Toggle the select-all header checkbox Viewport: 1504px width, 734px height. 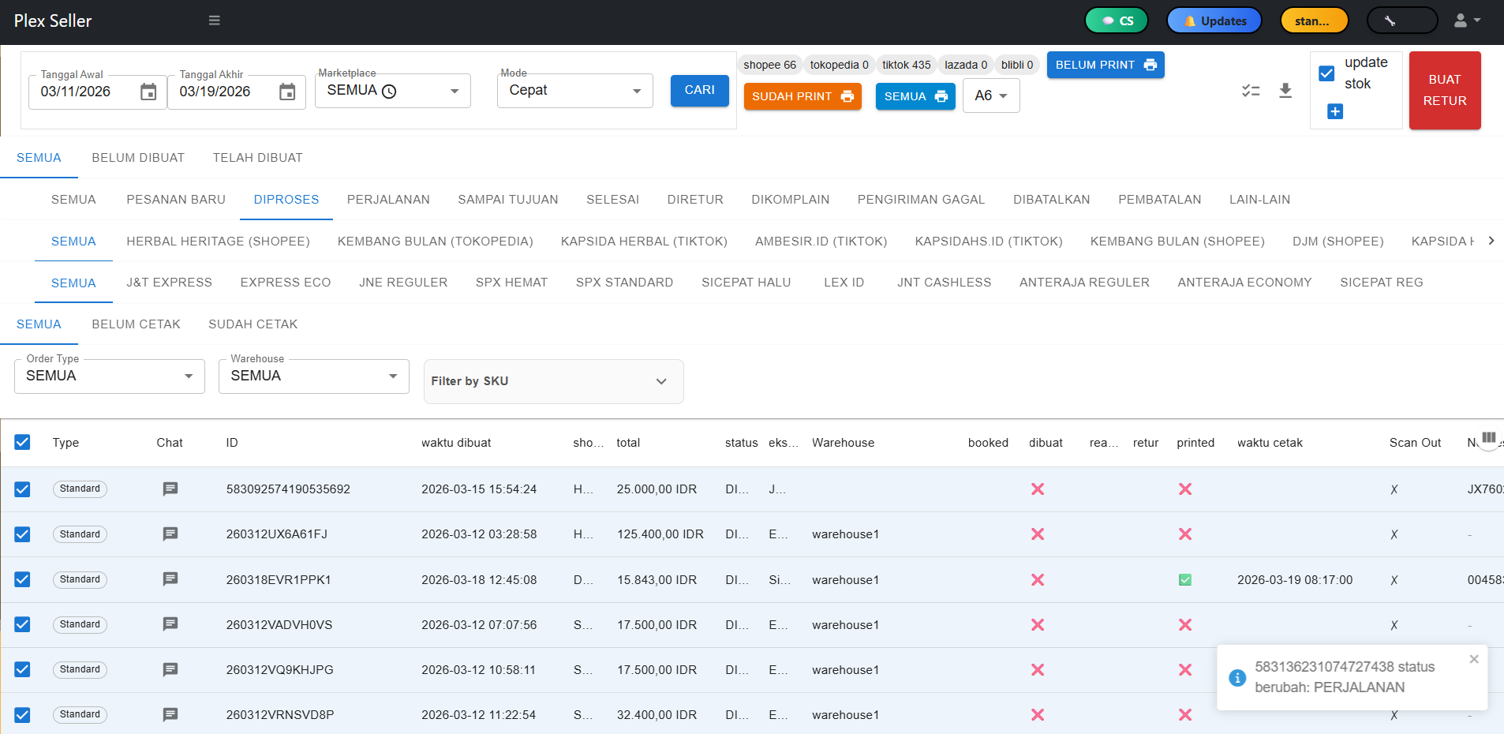[22, 442]
